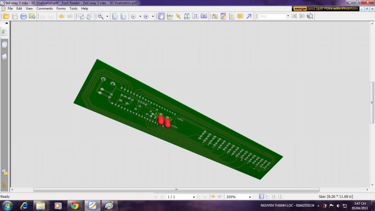Screen dimensions: 375x211
Task: Print the document with printer icon
Action: (x=23, y=16)
